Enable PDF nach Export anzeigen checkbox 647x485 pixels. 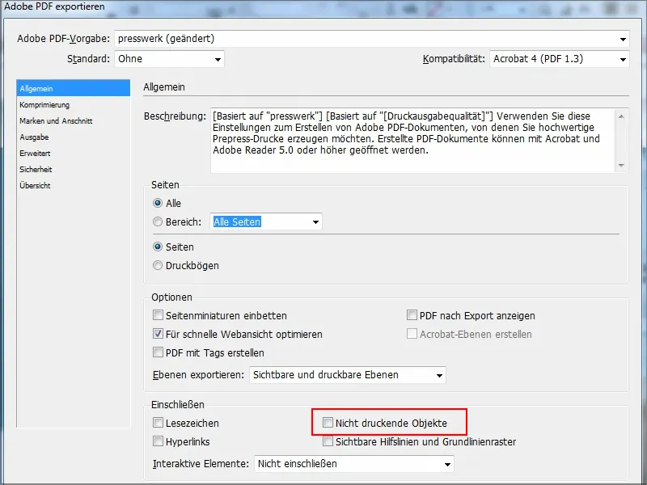pyautogui.click(x=412, y=315)
